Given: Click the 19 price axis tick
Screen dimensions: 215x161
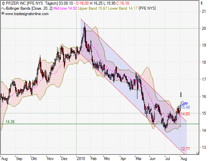Looking at the screenshot, I should point(204,45).
